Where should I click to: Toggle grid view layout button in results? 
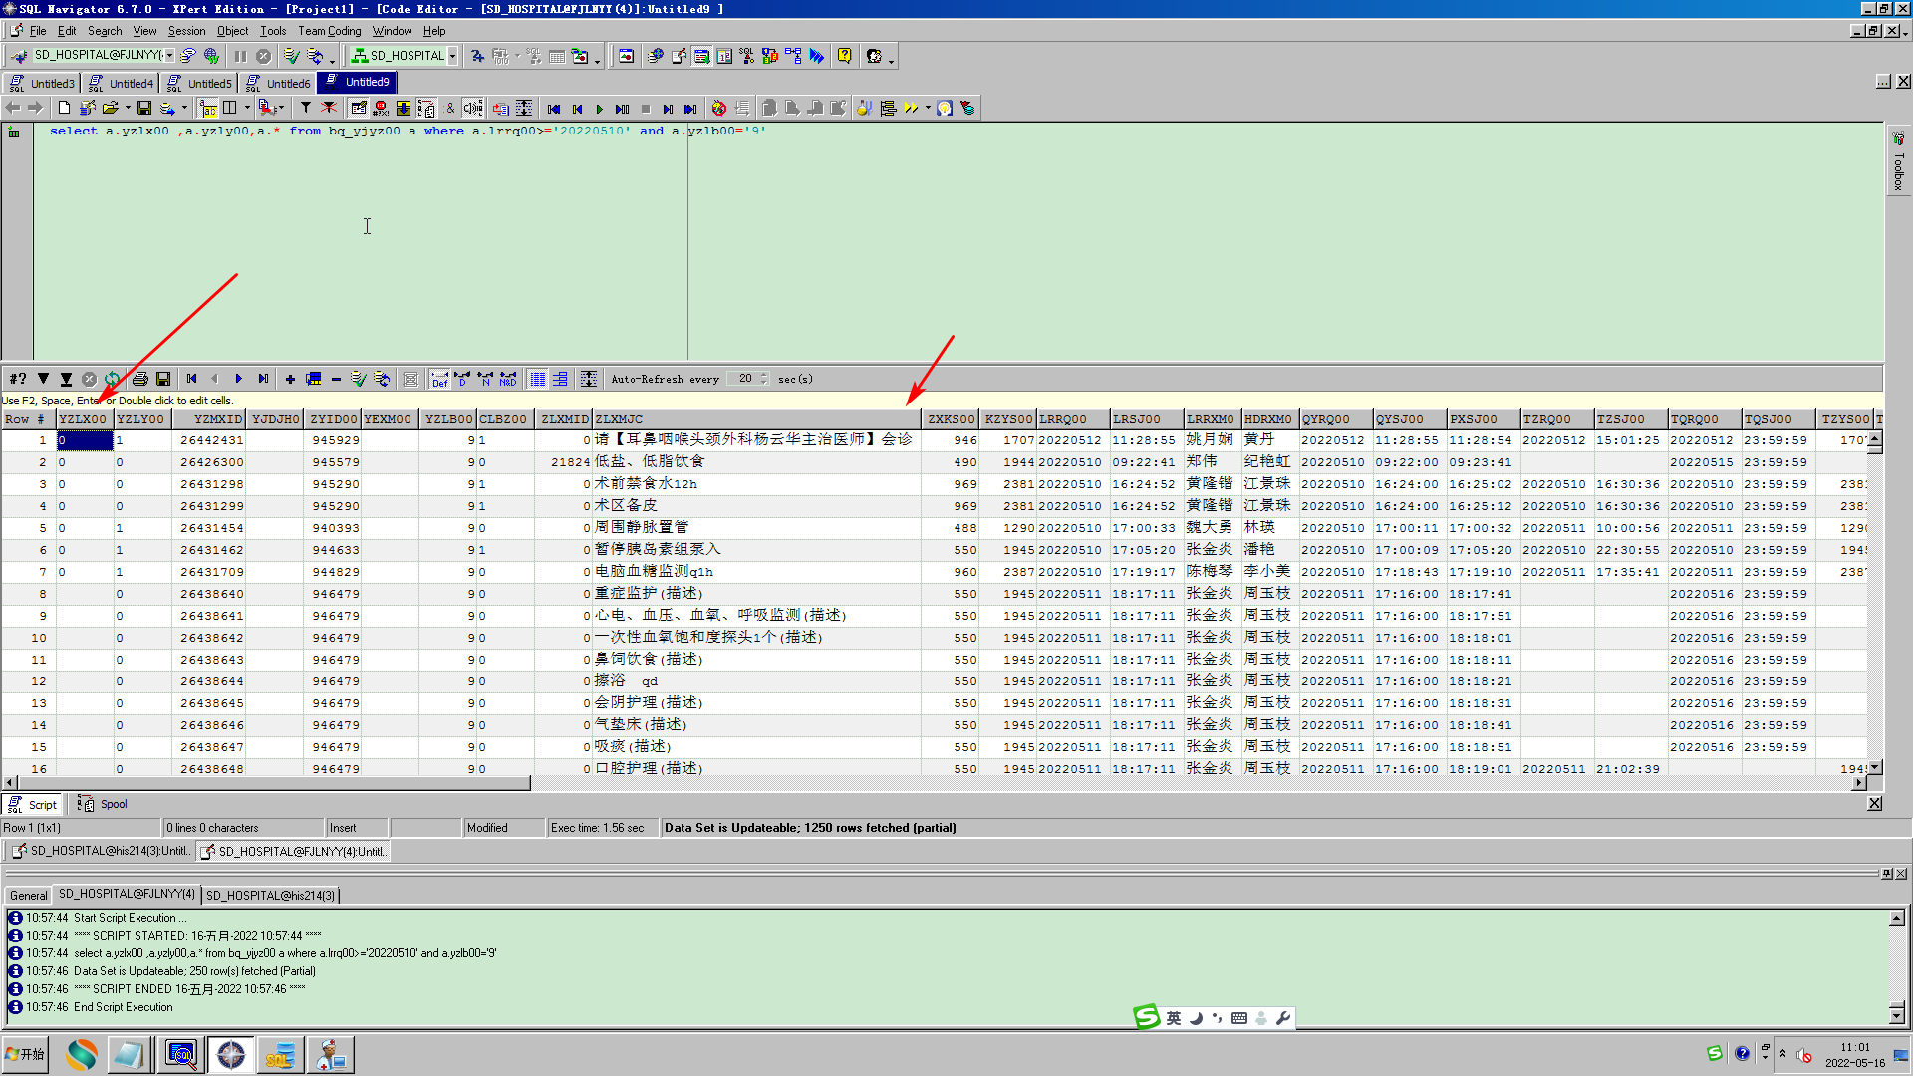click(x=538, y=379)
